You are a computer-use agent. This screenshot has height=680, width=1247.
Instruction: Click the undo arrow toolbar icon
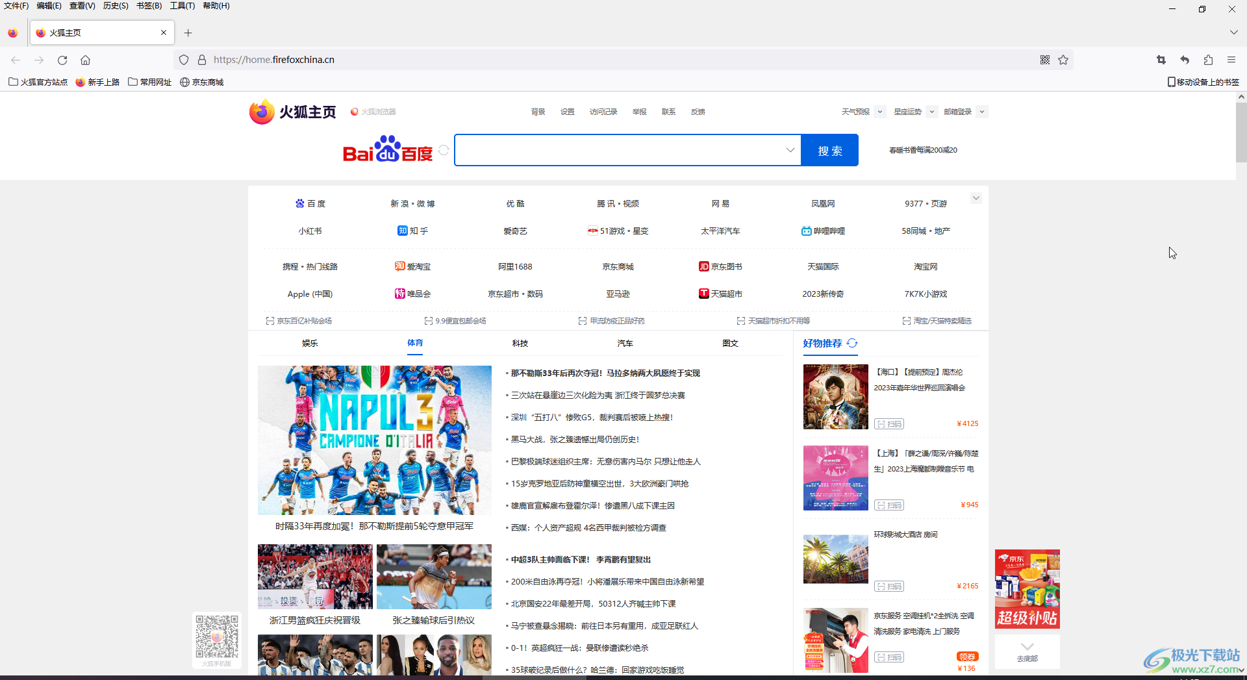click(1185, 60)
